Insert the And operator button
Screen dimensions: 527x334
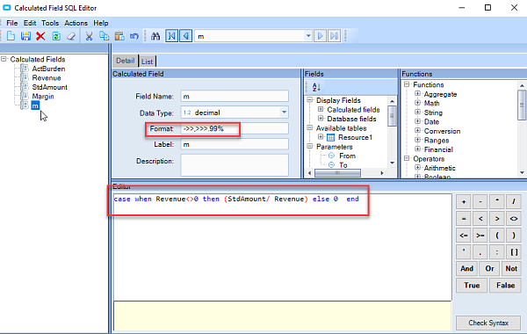467,268
